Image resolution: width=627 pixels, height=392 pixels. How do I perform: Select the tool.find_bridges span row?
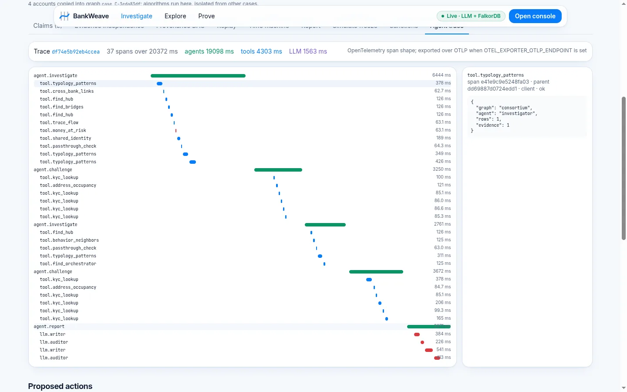click(x=242, y=107)
